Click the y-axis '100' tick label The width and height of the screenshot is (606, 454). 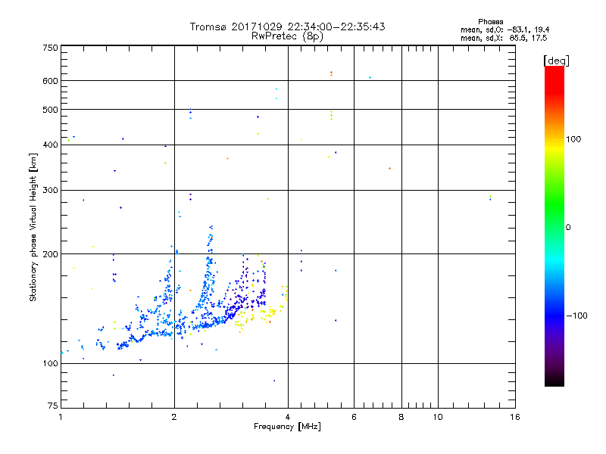point(50,364)
